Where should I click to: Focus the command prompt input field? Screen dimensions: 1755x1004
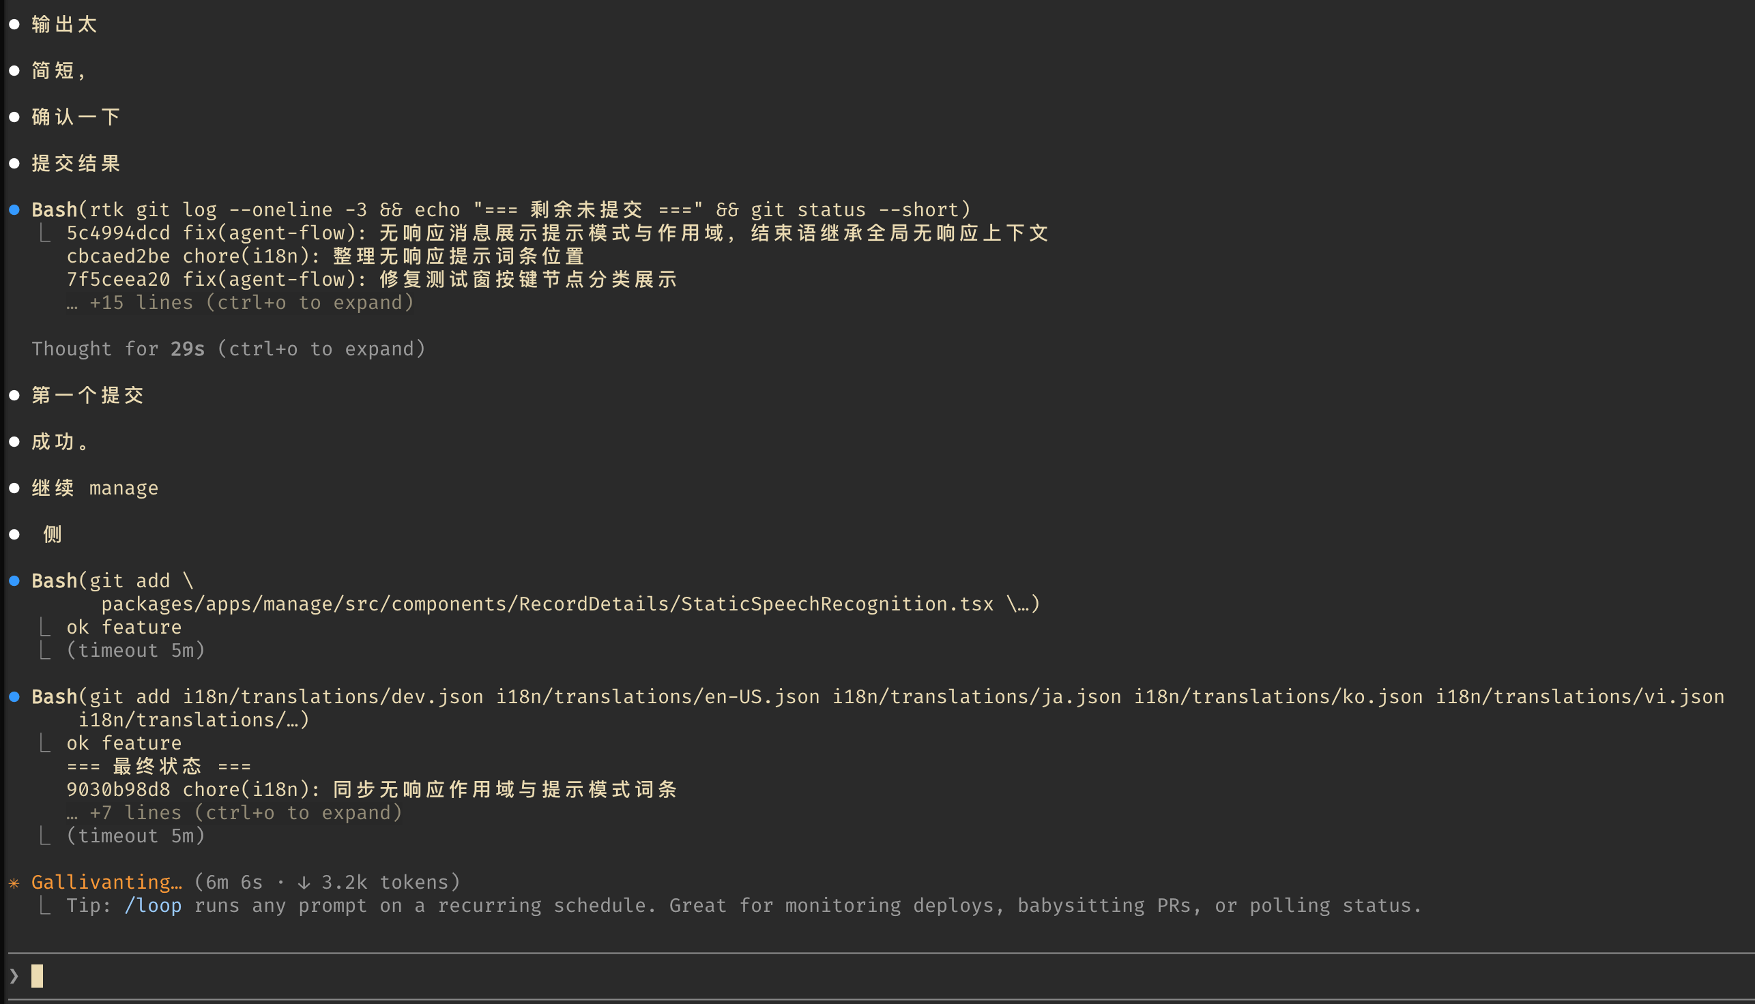coord(882,976)
